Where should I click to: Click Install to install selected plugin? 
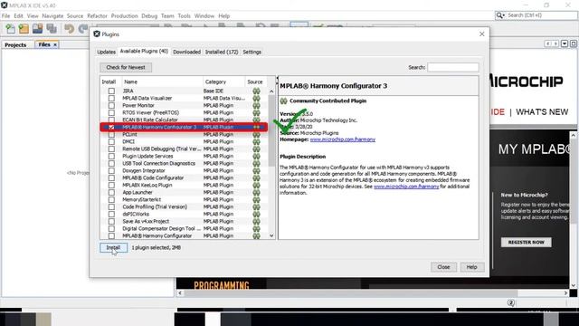(113, 247)
